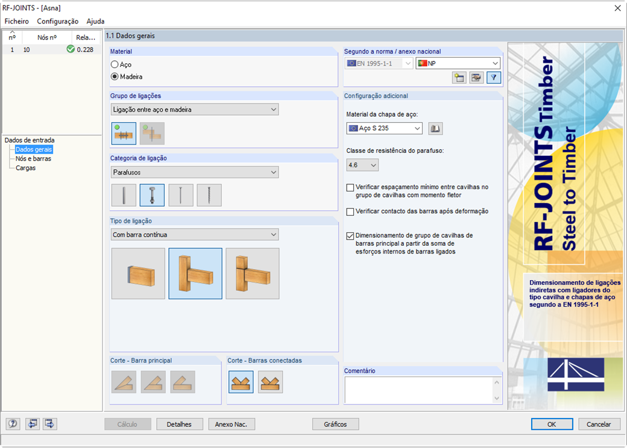Go to next input window
Image resolution: width=627 pixels, height=448 pixels.
(x=50, y=424)
